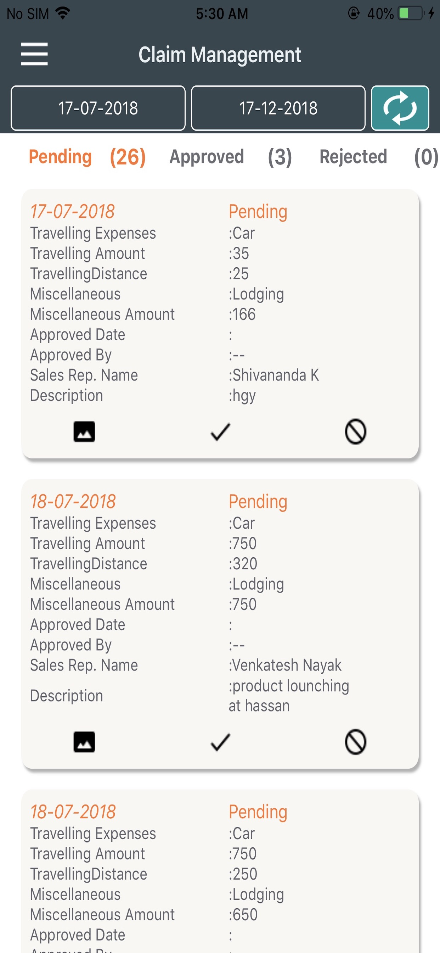440x953 pixels.
Task: Switch to the Approved tab
Action: click(x=207, y=156)
